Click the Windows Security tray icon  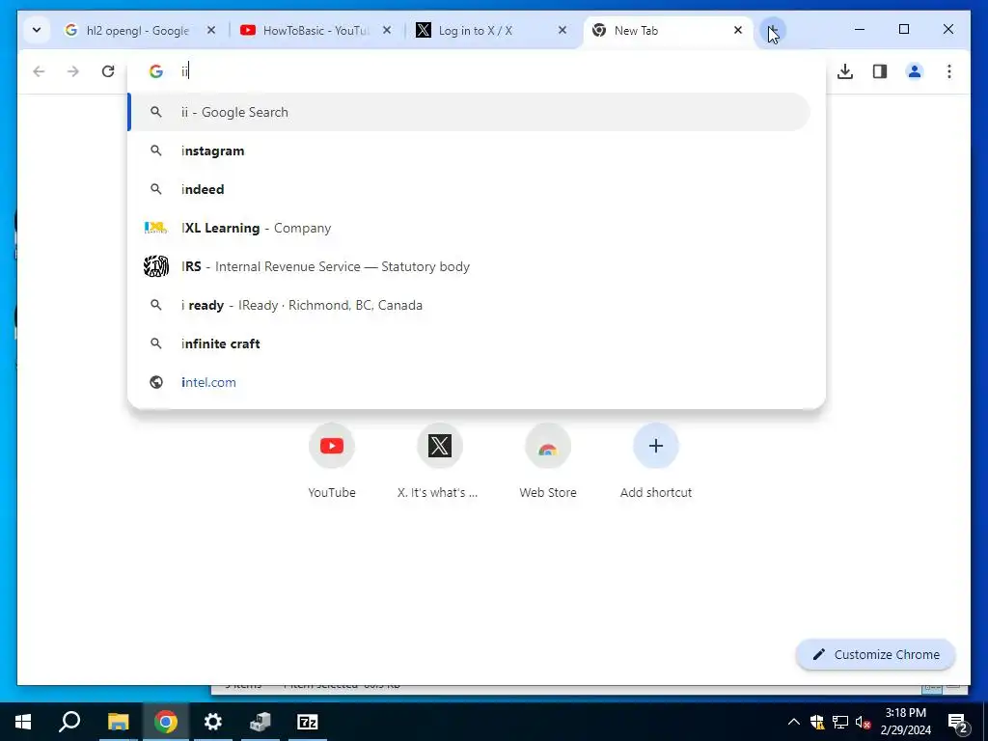816,722
